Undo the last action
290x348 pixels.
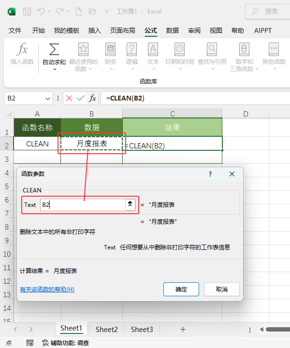coord(41,11)
